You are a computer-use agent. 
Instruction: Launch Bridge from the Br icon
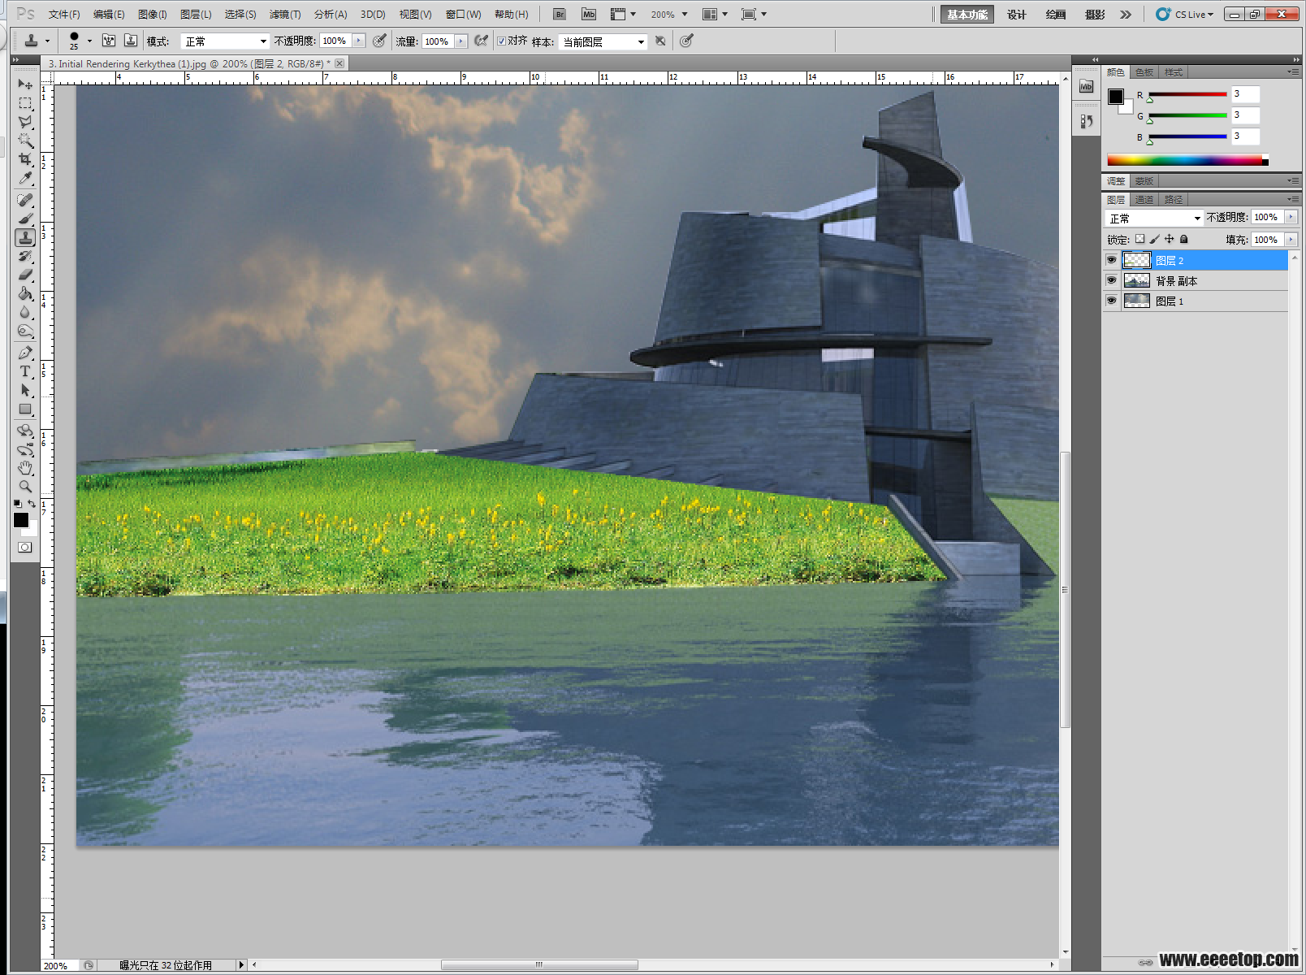tap(560, 15)
